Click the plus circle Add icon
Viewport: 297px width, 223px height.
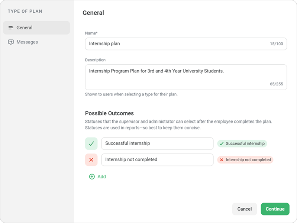click(x=92, y=177)
